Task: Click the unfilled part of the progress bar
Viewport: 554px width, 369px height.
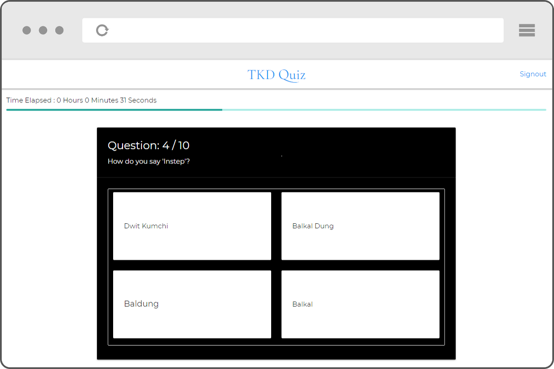Action: click(384, 109)
